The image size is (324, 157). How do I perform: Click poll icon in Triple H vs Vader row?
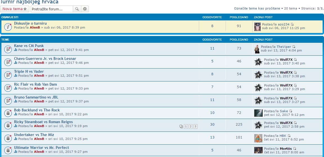coord(16,75)
